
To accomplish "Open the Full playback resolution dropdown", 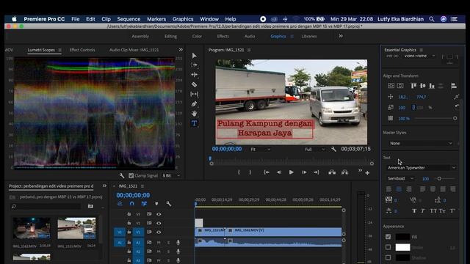I will 315,149.
